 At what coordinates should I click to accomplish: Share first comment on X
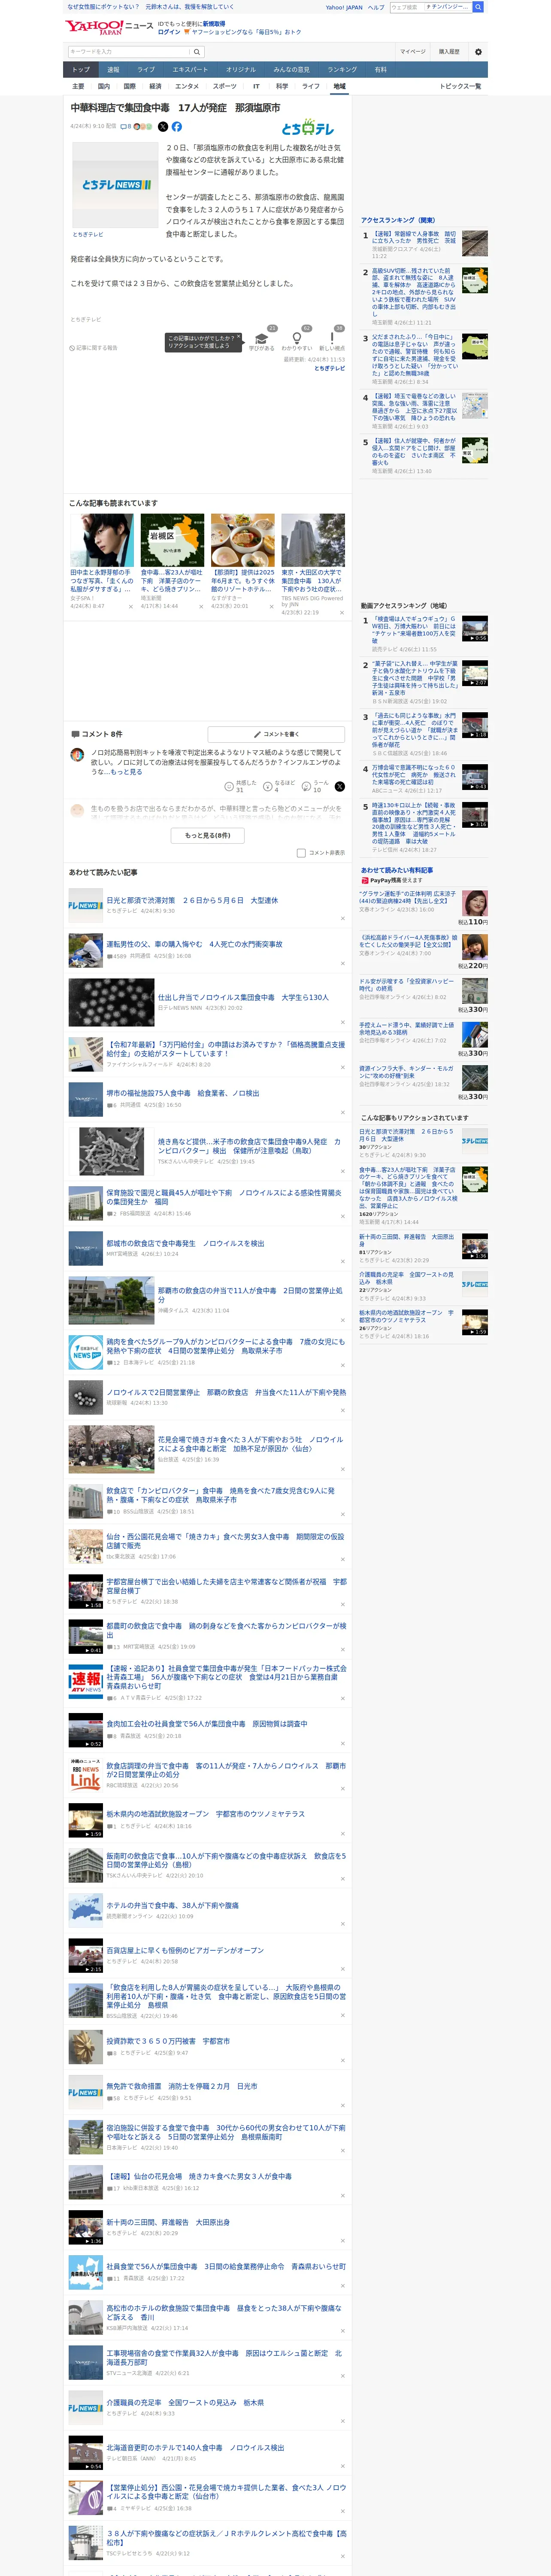(339, 787)
